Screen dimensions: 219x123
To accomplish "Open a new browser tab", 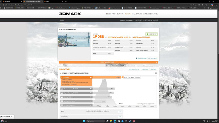I will pyautogui.click(x=66, y=1).
